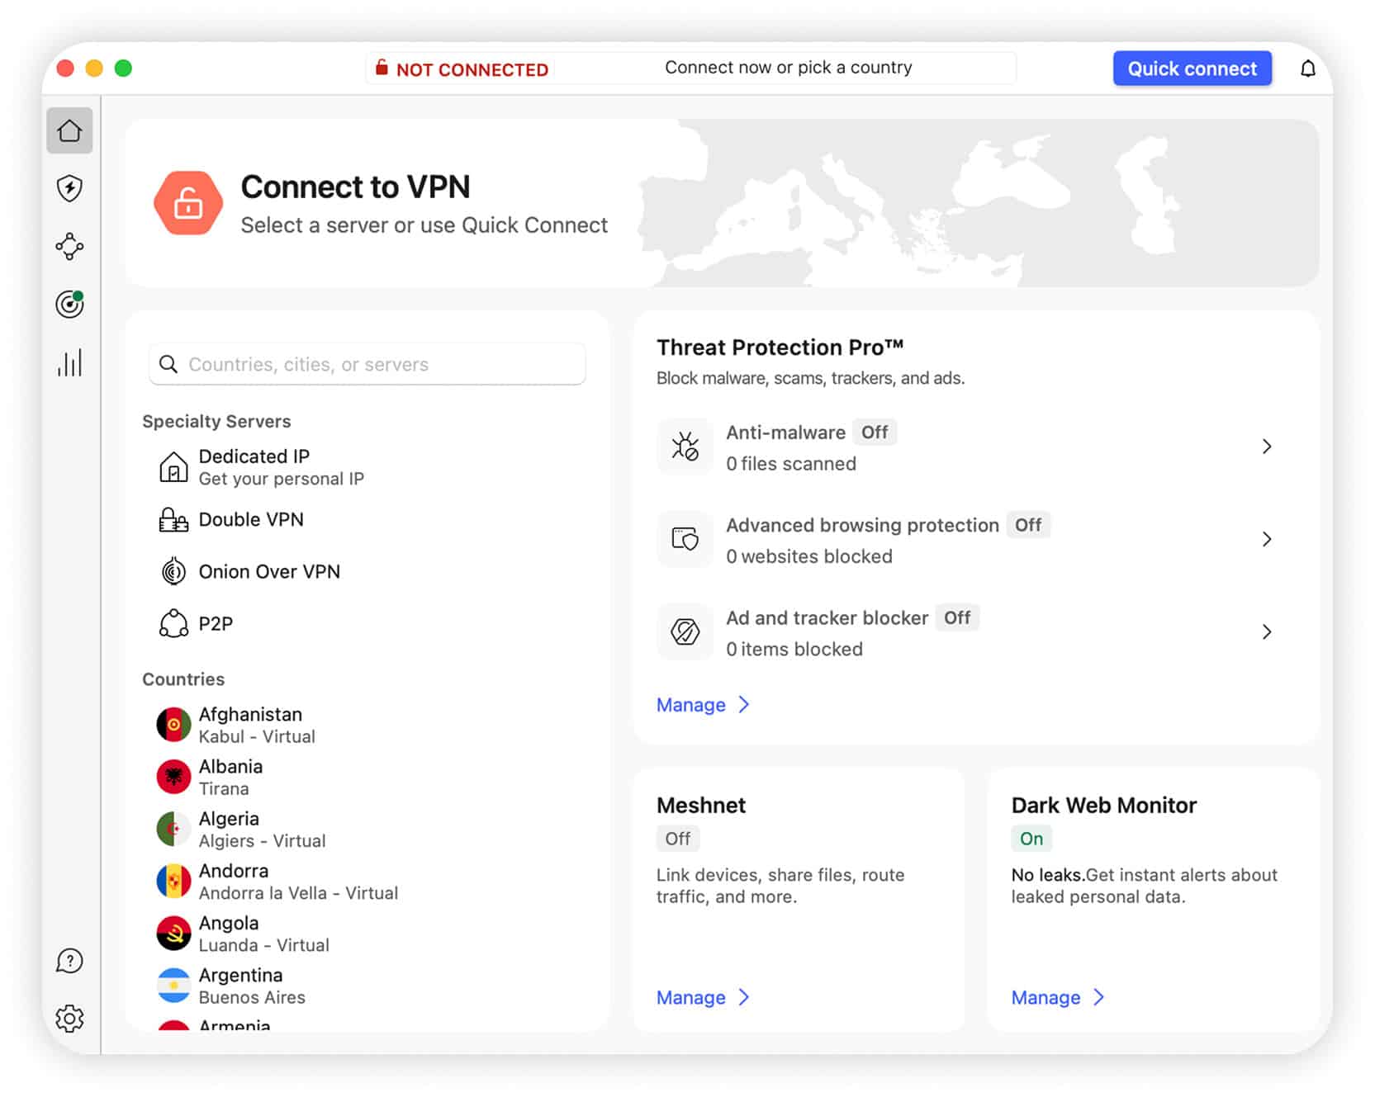Click the '0 files scanned' text
Viewport: 1375px width, 1097px height.
(791, 464)
